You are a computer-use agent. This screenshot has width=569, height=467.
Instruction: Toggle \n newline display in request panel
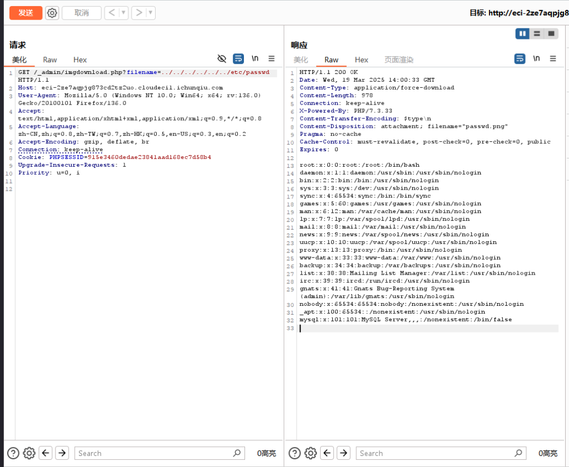pyautogui.click(x=255, y=58)
